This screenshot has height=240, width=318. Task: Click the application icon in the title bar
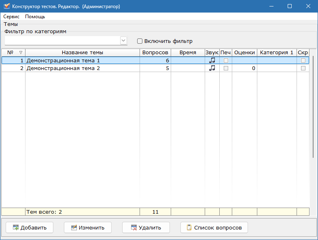(x=7, y=6)
